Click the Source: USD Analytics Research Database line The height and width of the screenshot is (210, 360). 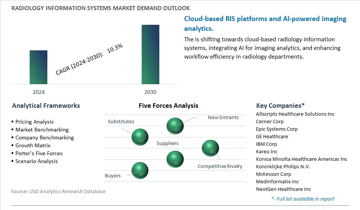tap(58, 192)
